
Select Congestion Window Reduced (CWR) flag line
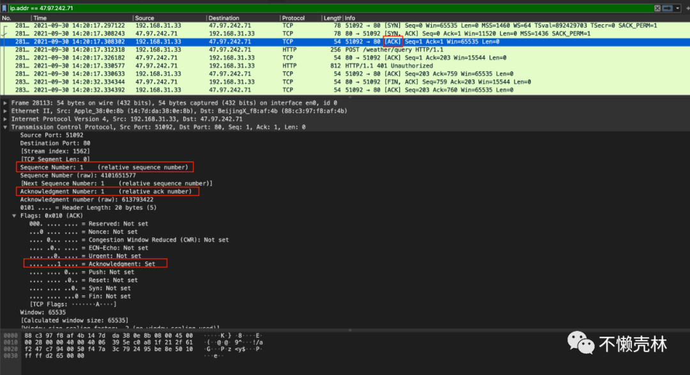point(129,240)
